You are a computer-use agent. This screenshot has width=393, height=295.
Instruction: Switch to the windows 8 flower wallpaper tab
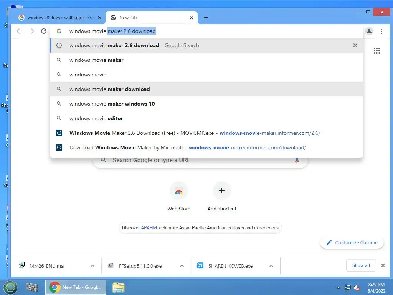[x=60, y=18]
